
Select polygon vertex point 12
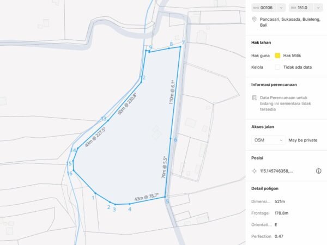tap(141, 82)
